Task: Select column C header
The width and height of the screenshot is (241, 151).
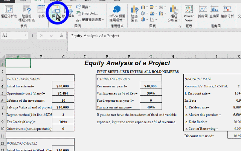Action: tap(63, 56)
